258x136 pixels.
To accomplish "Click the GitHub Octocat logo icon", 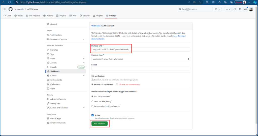I will click(10, 9).
